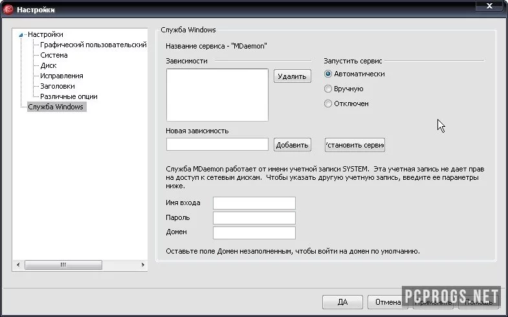Focus the Имя входа input field

[254, 203]
